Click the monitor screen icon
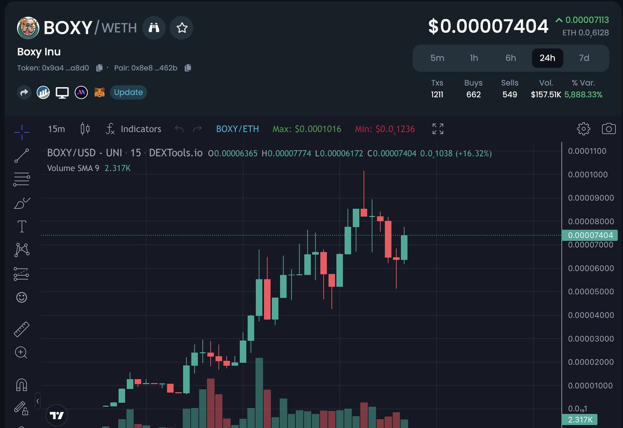Image resolution: width=623 pixels, height=428 pixels. click(x=62, y=92)
